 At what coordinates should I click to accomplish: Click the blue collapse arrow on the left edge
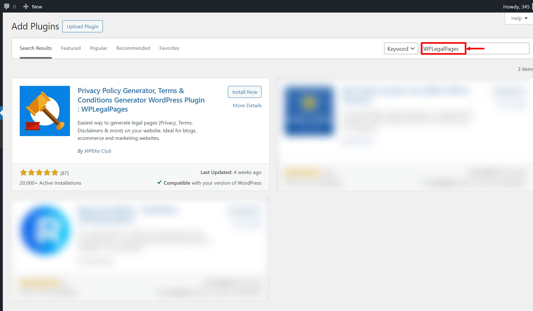point(2,113)
